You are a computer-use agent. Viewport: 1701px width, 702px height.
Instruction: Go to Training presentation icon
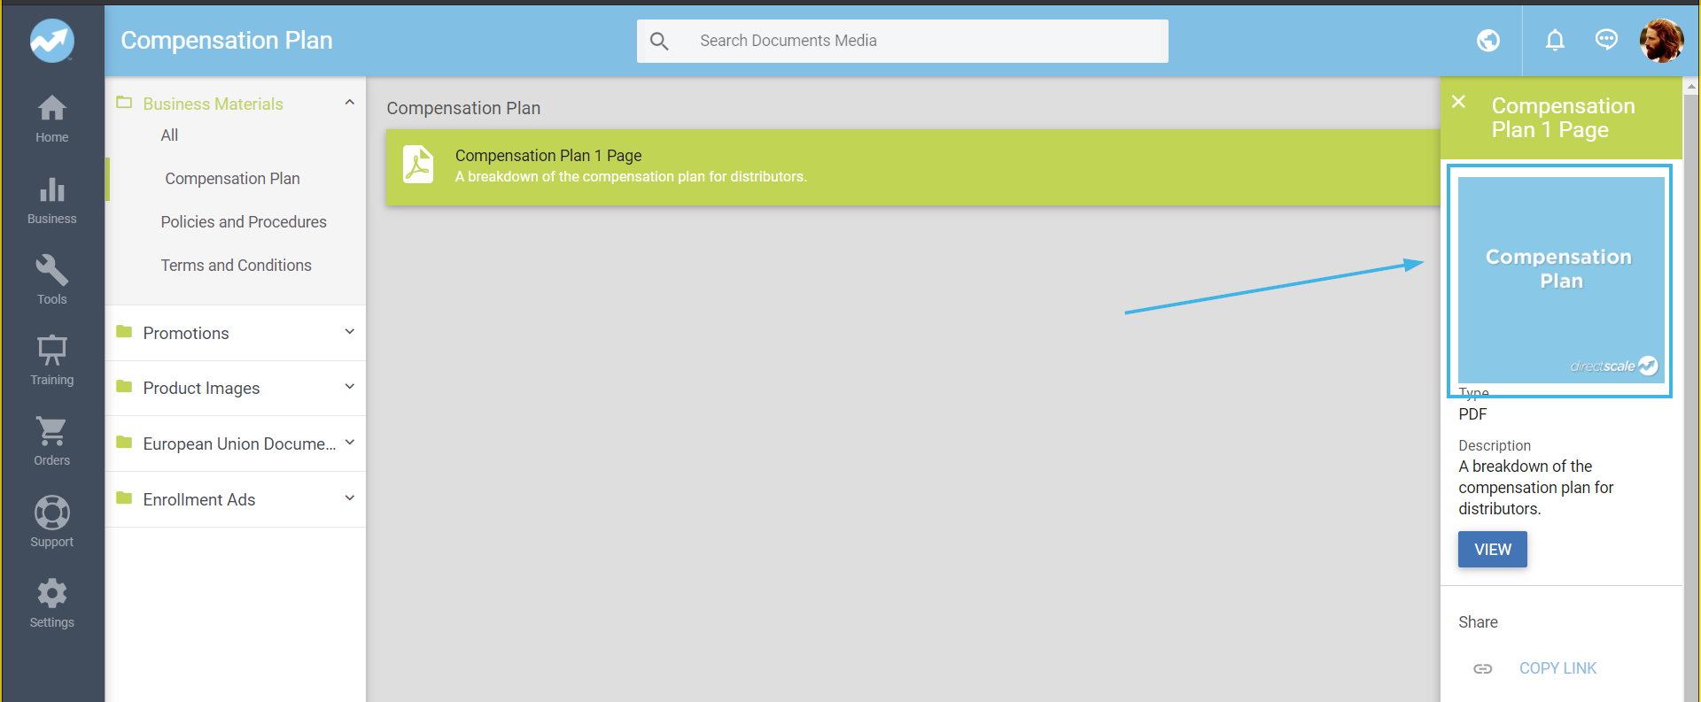pyautogui.click(x=51, y=351)
